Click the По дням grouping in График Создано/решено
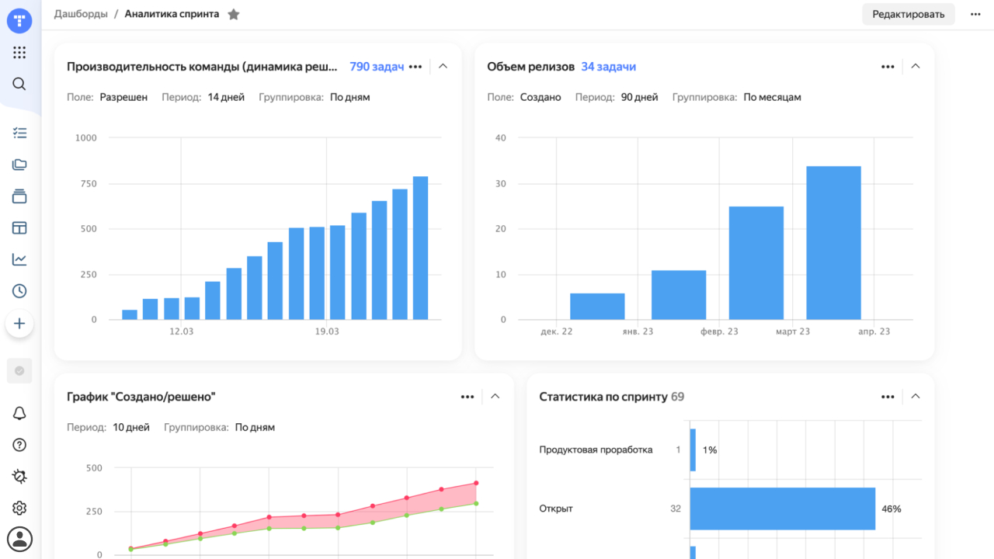The image size is (994, 559). coord(255,428)
